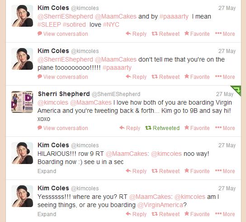Image resolution: width=246 pixels, height=222 pixels.
Task: Toggle Favorite on the 'plane toooooooo' tweet
Action: pyautogui.click(x=197, y=77)
